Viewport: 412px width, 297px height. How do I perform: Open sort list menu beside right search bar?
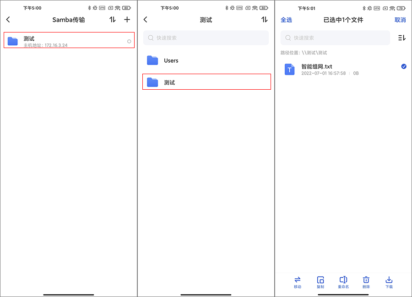tap(401, 38)
